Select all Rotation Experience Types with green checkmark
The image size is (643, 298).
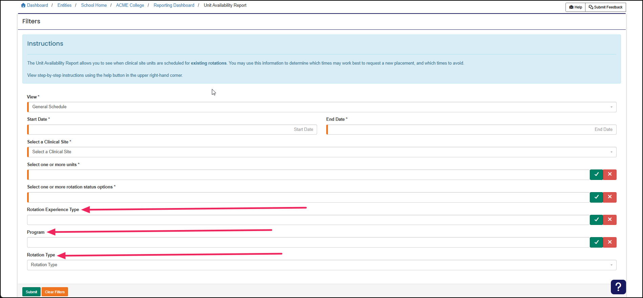point(596,220)
